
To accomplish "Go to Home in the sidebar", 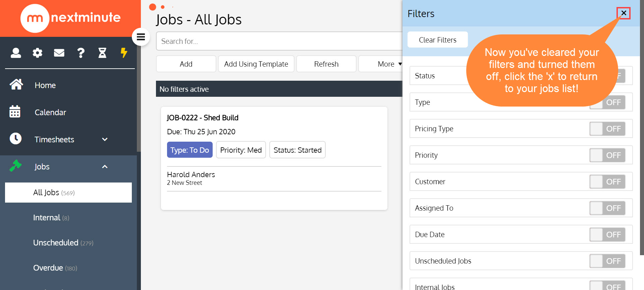I will (45, 85).
